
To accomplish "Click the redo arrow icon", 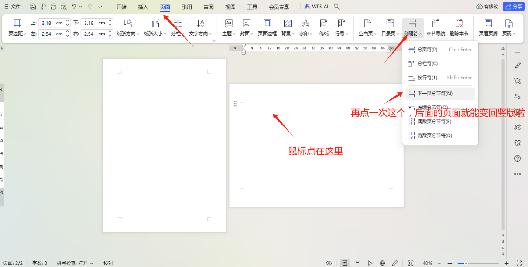I will click(90, 7).
